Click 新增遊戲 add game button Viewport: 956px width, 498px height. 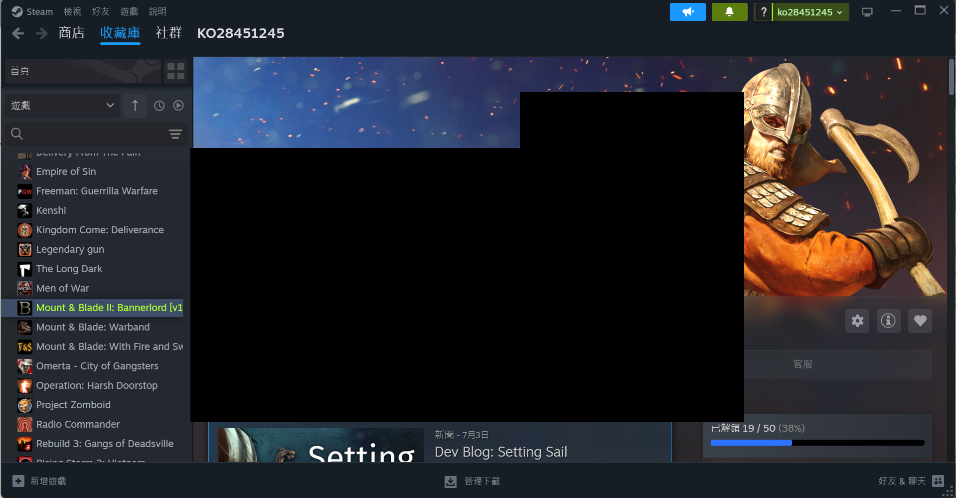coord(39,481)
